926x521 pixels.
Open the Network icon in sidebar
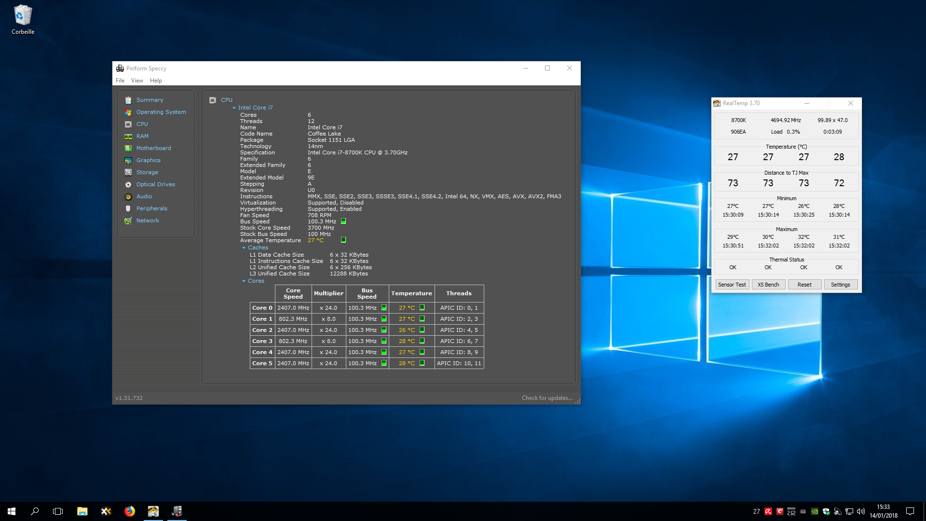coord(128,220)
